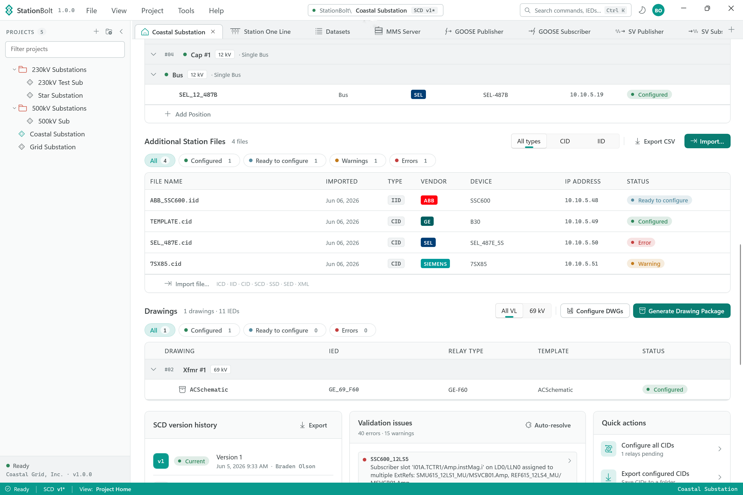
Task: Click Generate Drawing Package button
Action: pyautogui.click(x=682, y=311)
